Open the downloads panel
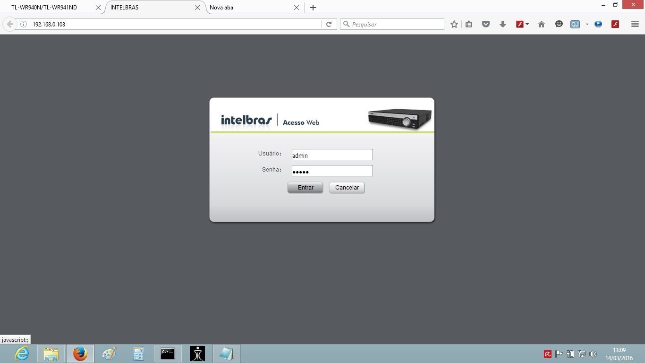The image size is (645, 363). [503, 24]
